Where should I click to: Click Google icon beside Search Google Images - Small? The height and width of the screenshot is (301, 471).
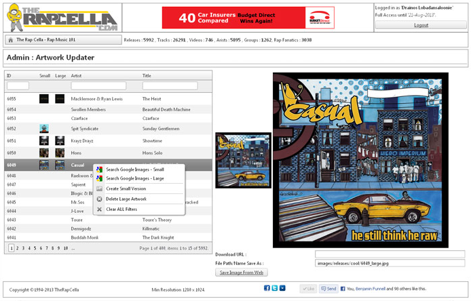click(100, 169)
